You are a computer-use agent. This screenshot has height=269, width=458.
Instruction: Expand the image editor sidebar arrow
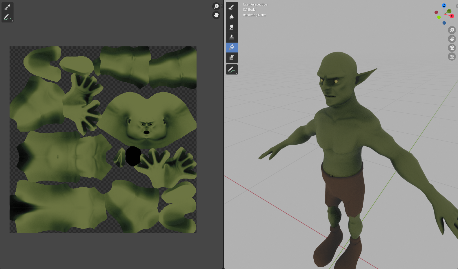coord(222,6)
